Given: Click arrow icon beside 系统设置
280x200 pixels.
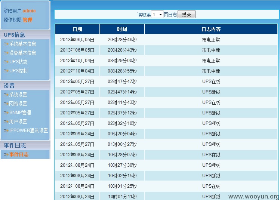Looking at the screenshot, I should [6, 95].
